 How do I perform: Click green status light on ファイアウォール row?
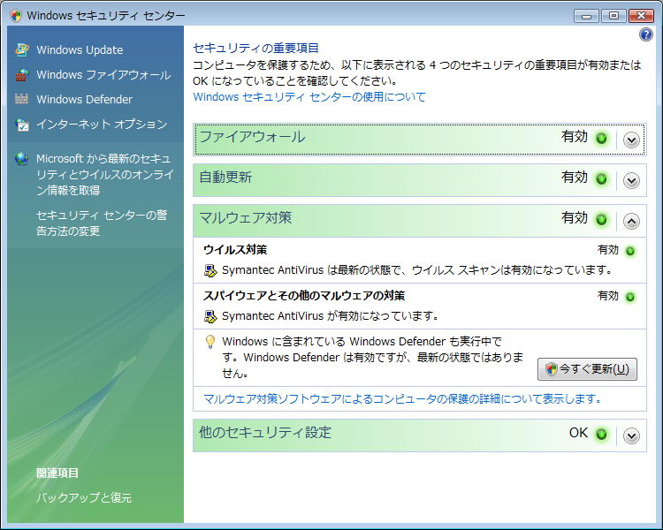(x=601, y=138)
